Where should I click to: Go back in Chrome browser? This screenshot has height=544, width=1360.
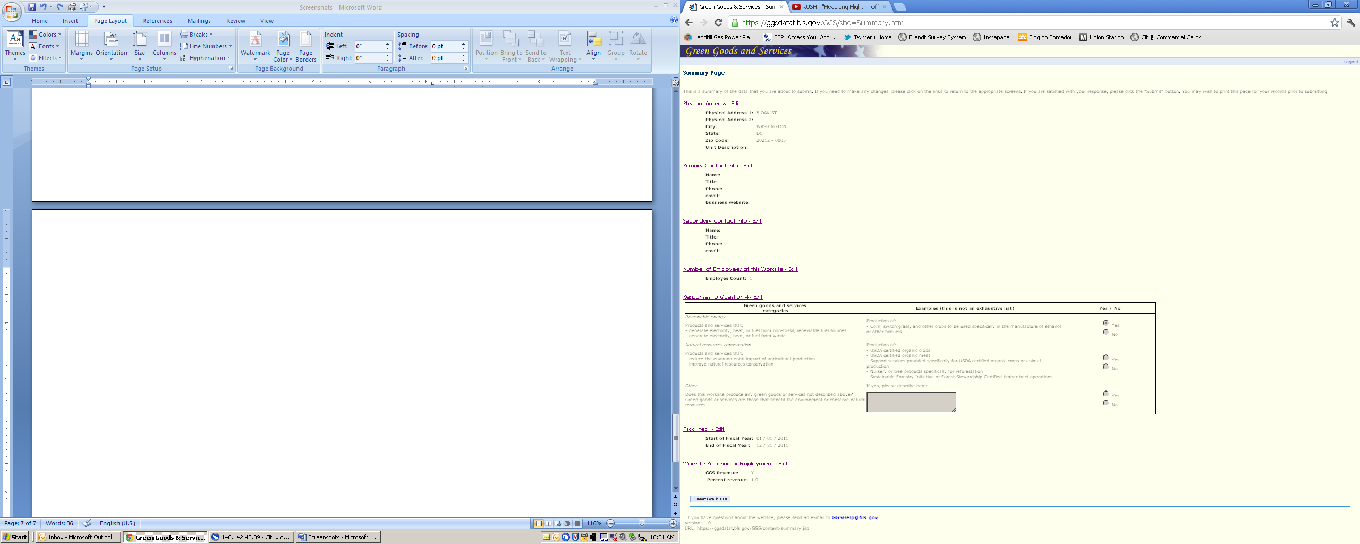689,22
